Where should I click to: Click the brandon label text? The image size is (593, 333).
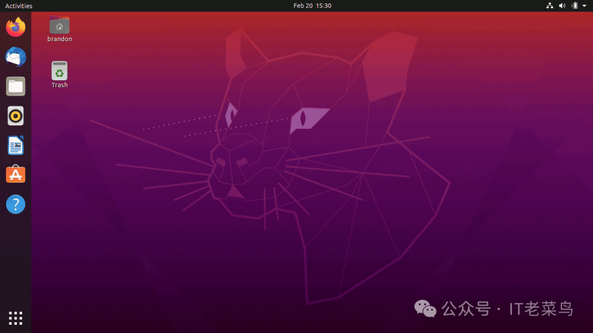[59, 39]
